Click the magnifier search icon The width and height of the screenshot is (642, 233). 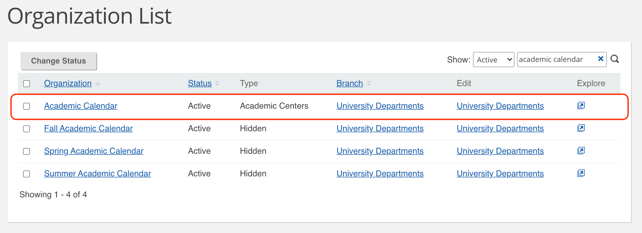(615, 59)
